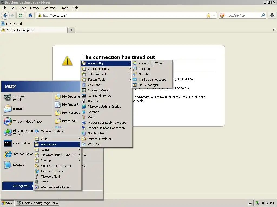This screenshot has width=277, height=207.
Task: Open Microsoft Update in programs list
Action: 58,131
